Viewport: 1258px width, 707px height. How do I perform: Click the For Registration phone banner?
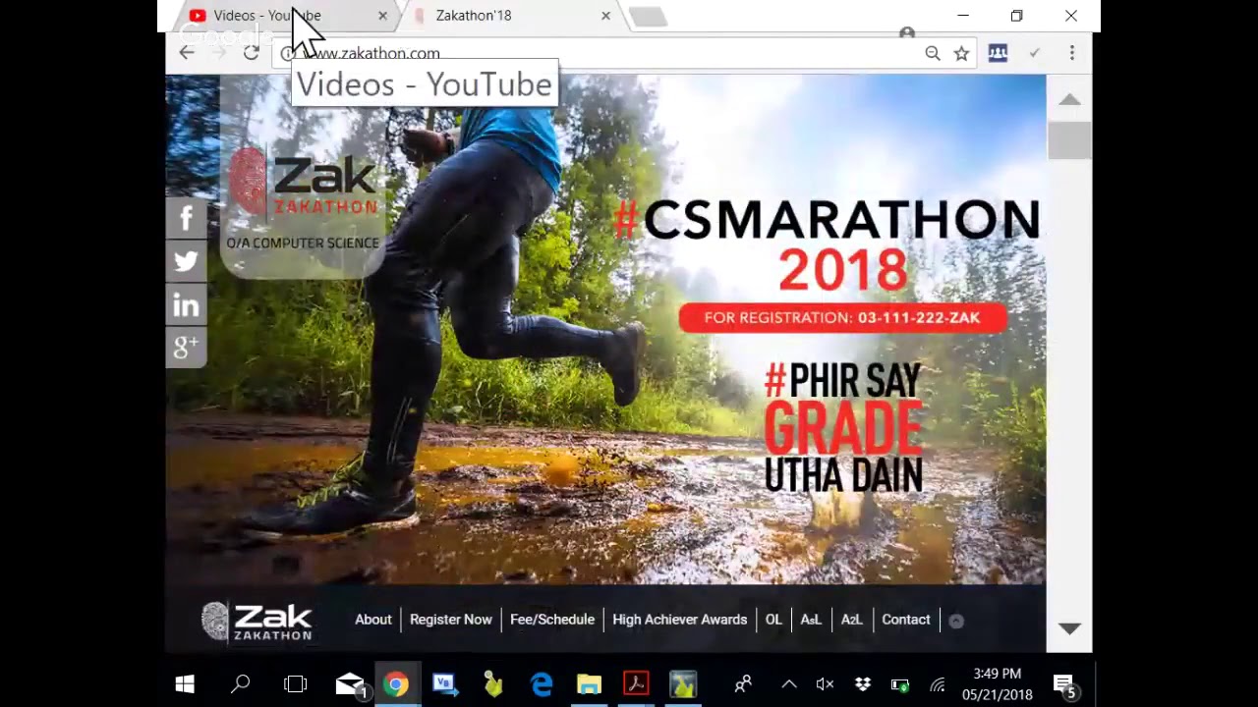tap(842, 318)
